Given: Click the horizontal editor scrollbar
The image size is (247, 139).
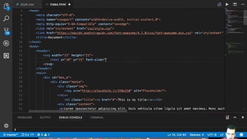Looking at the screenshot, I should (x=78, y=111).
